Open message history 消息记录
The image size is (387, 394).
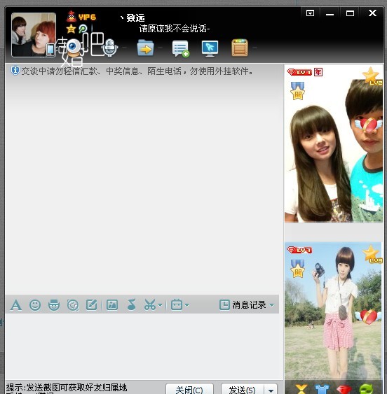point(243,305)
